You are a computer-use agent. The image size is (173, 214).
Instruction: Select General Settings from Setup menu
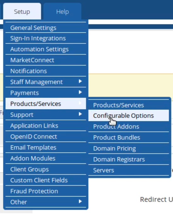coord(46,28)
